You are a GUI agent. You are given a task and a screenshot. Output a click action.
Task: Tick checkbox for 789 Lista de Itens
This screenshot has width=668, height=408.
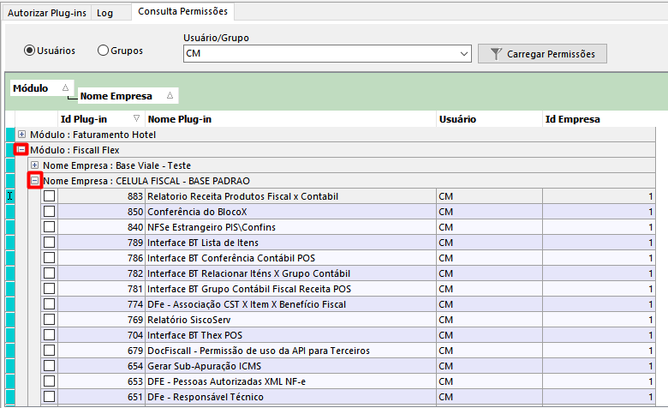tap(50, 243)
